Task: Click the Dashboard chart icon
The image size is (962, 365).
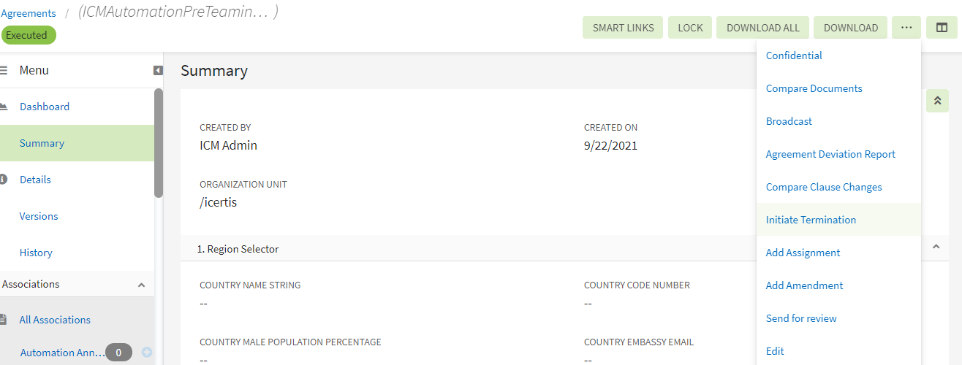Action: click(4, 107)
